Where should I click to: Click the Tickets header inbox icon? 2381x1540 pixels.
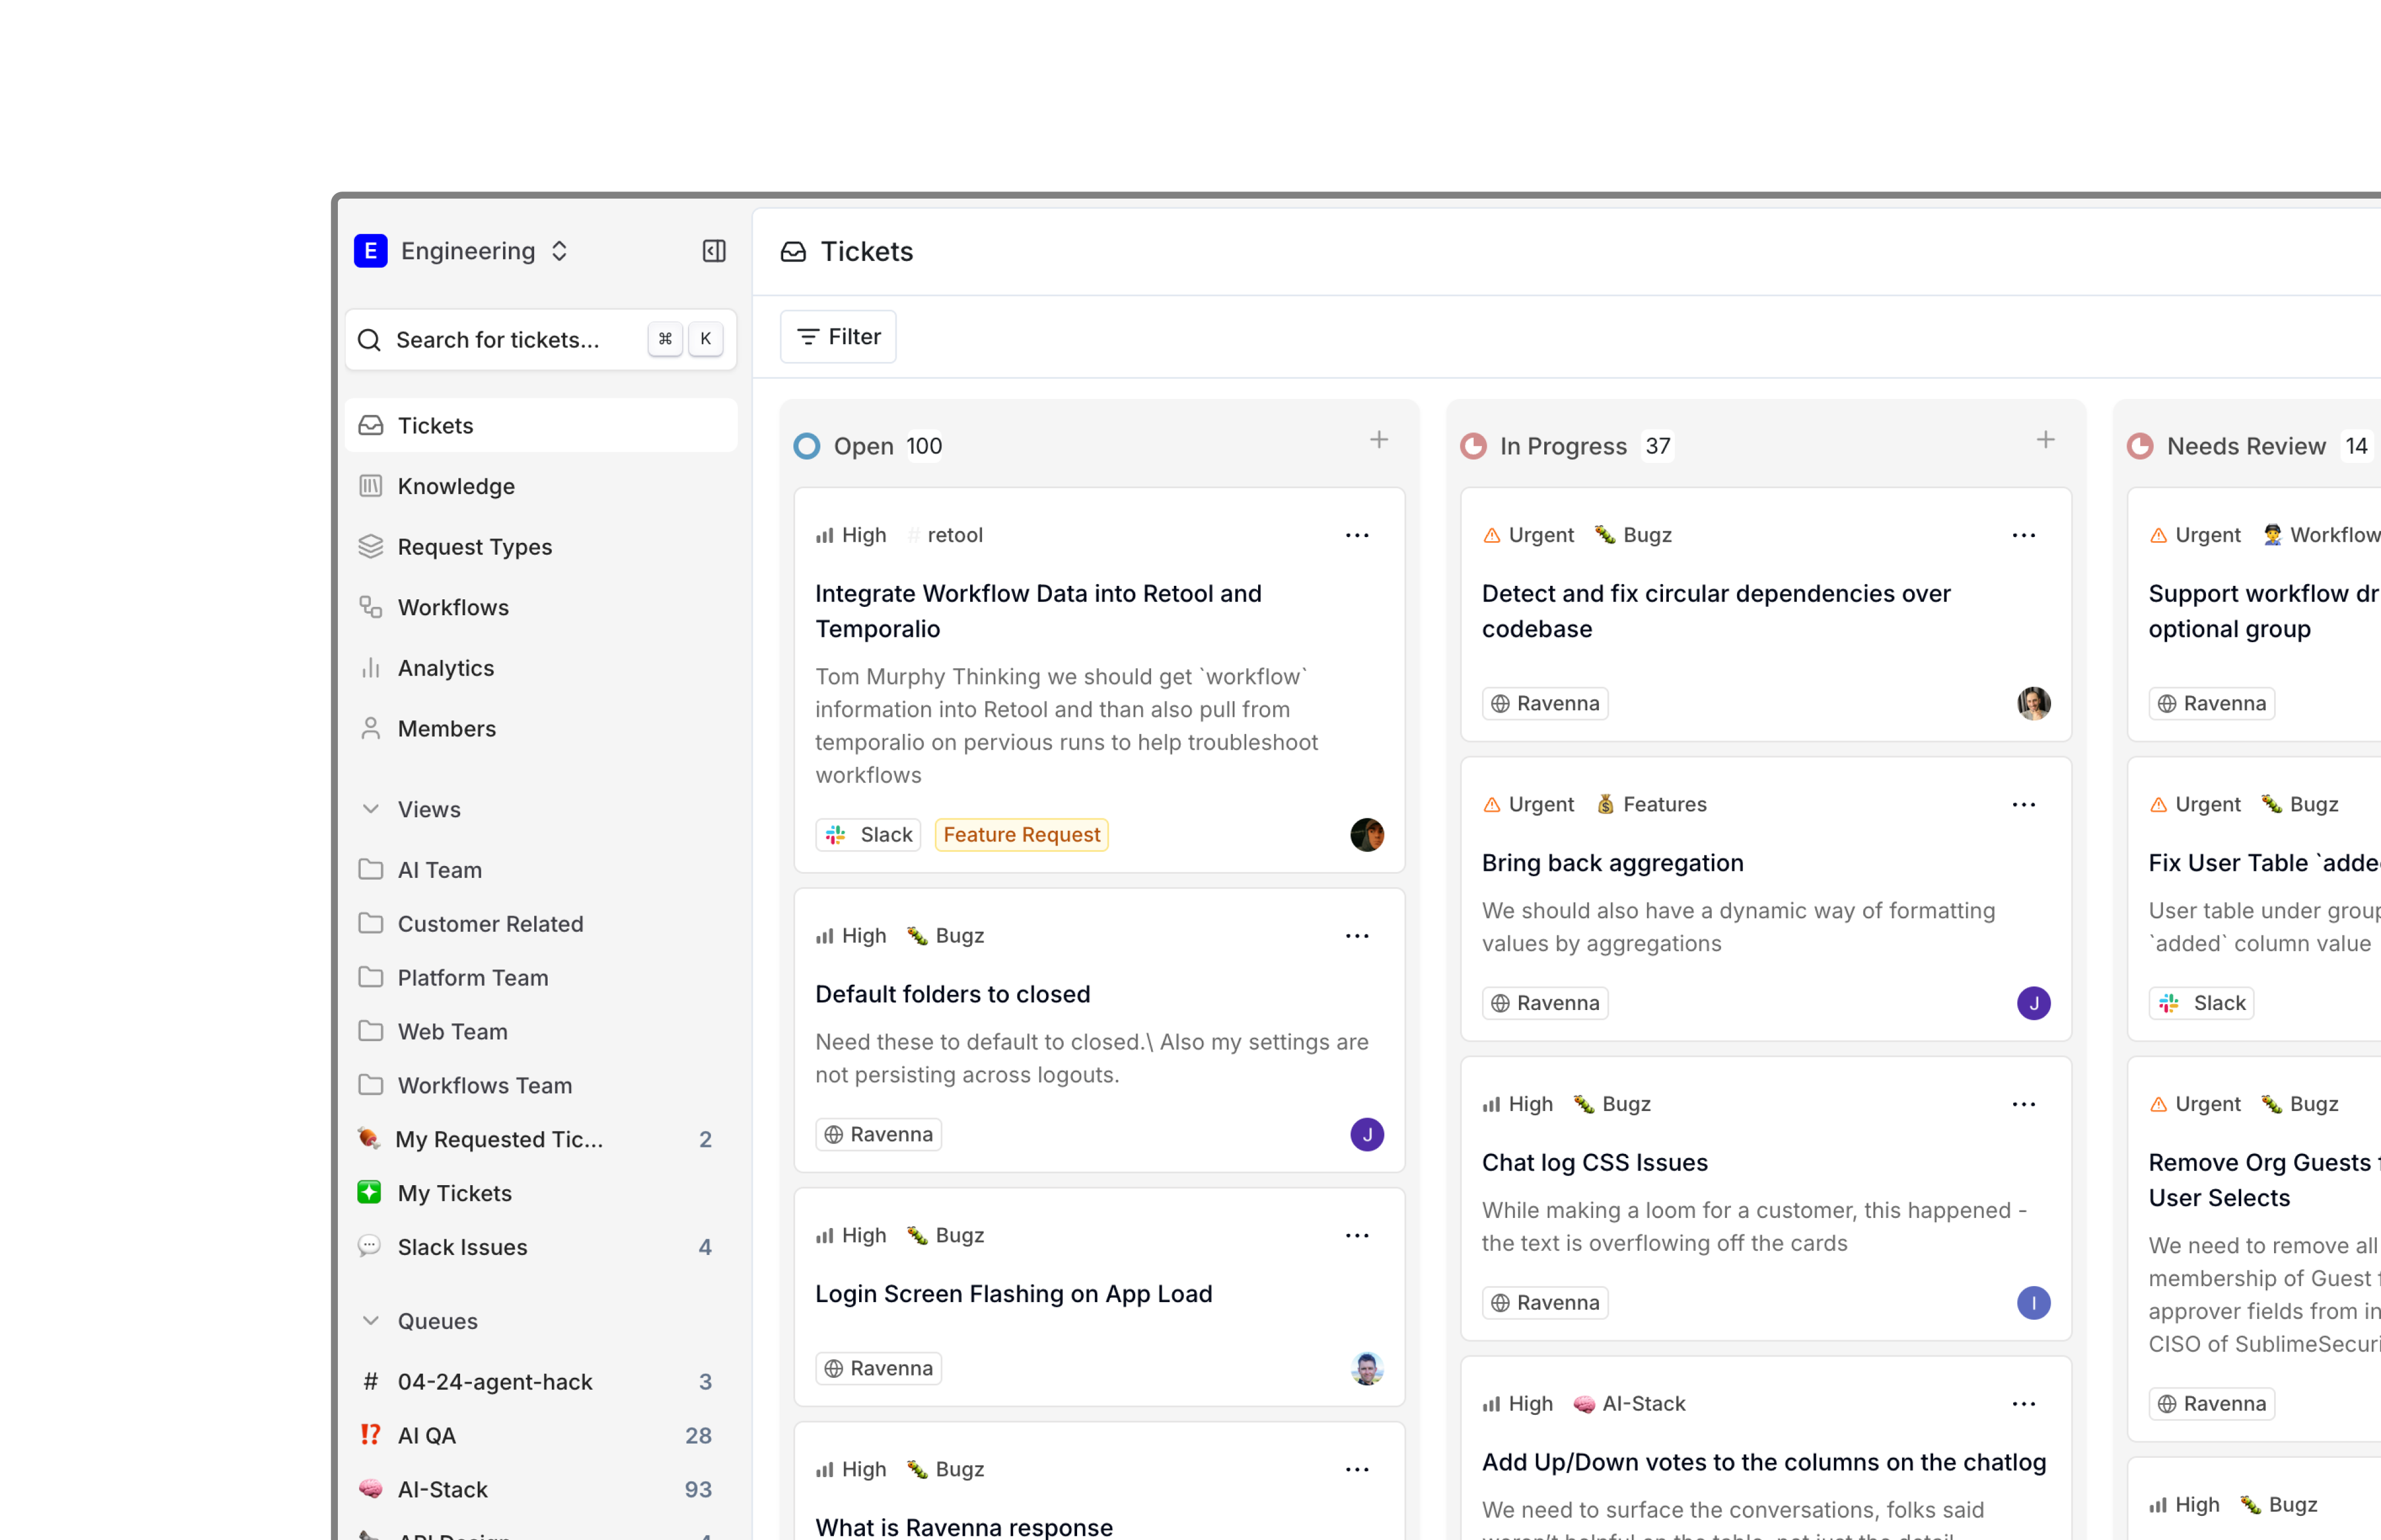tap(793, 252)
